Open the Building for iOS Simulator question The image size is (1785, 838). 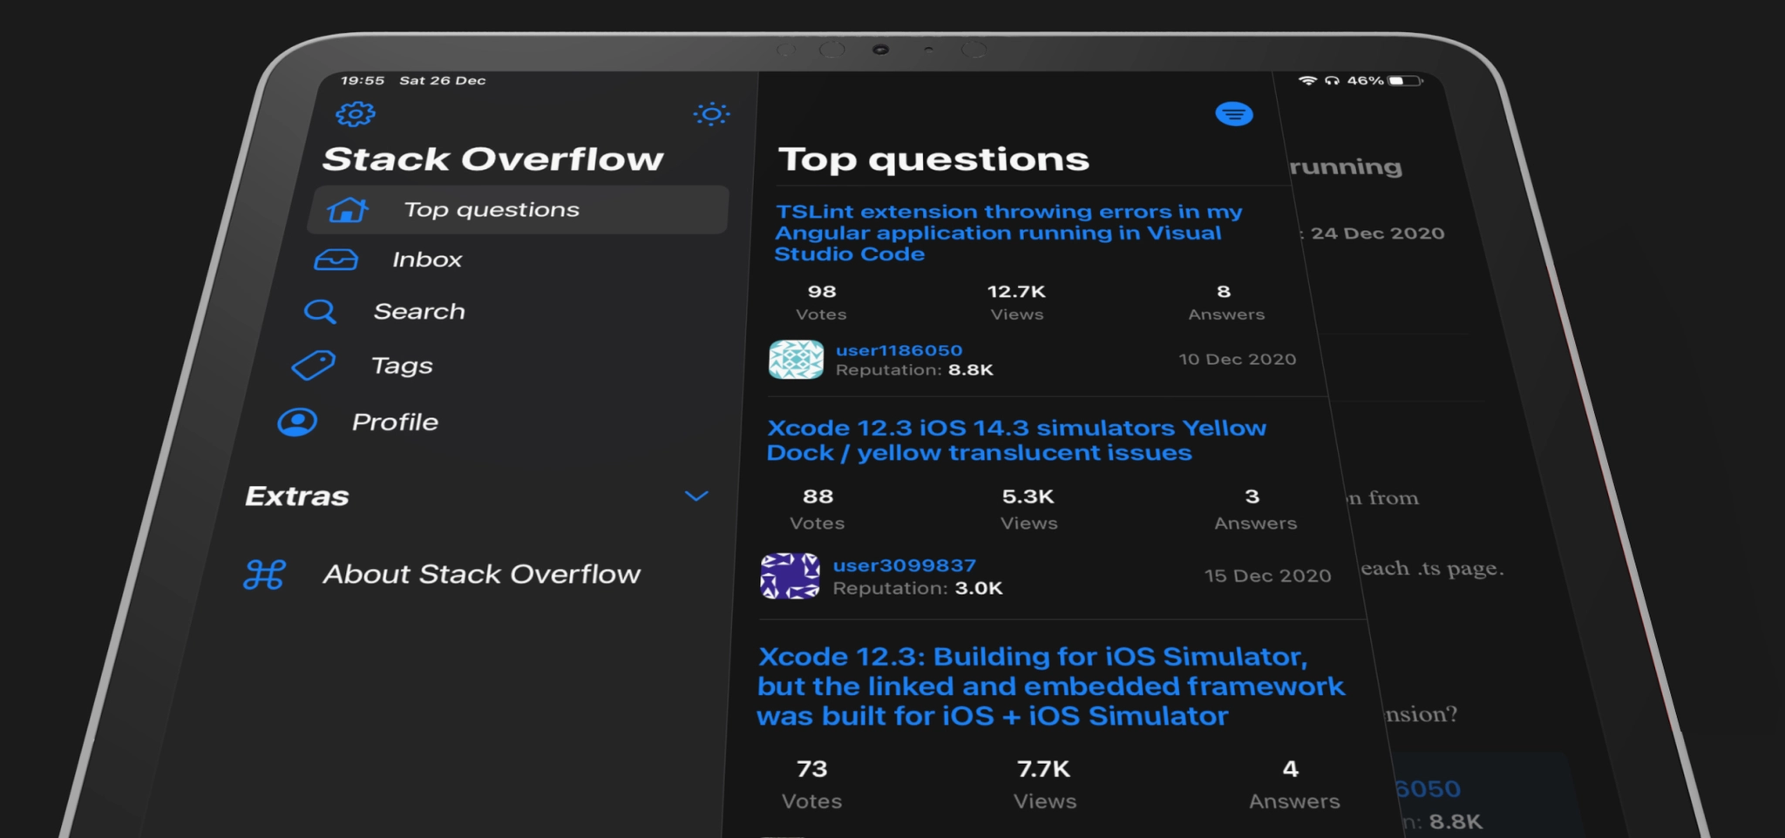click(1051, 686)
